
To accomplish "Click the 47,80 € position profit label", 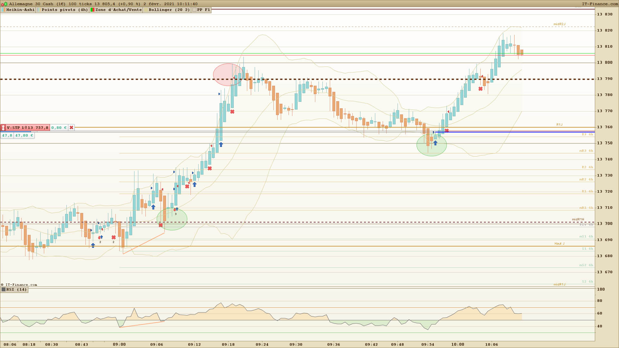I will (x=24, y=136).
